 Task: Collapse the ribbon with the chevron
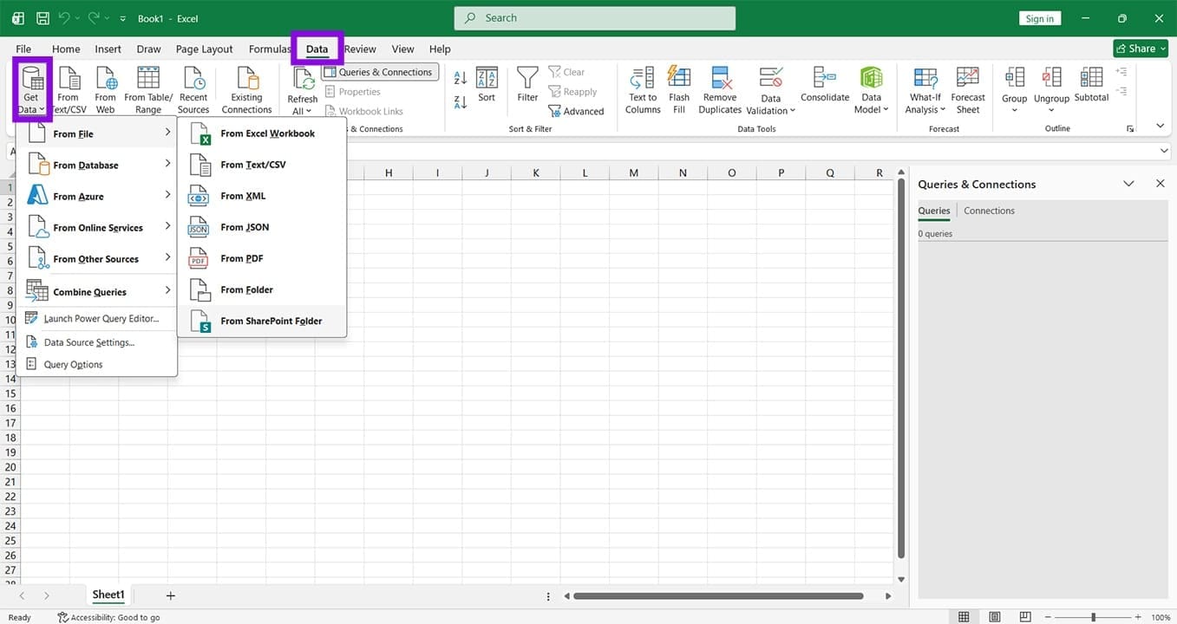(1161, 127)
